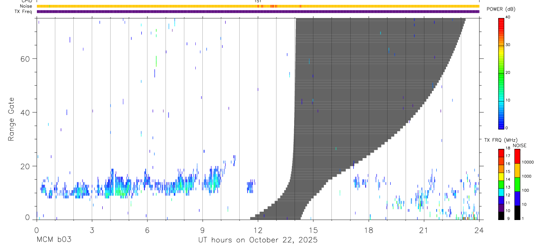The width and height of the screenshot is (539, 249).
Task: Click the black 9-10 MHz frequency swatch
Action: click(x=501, y=216)
